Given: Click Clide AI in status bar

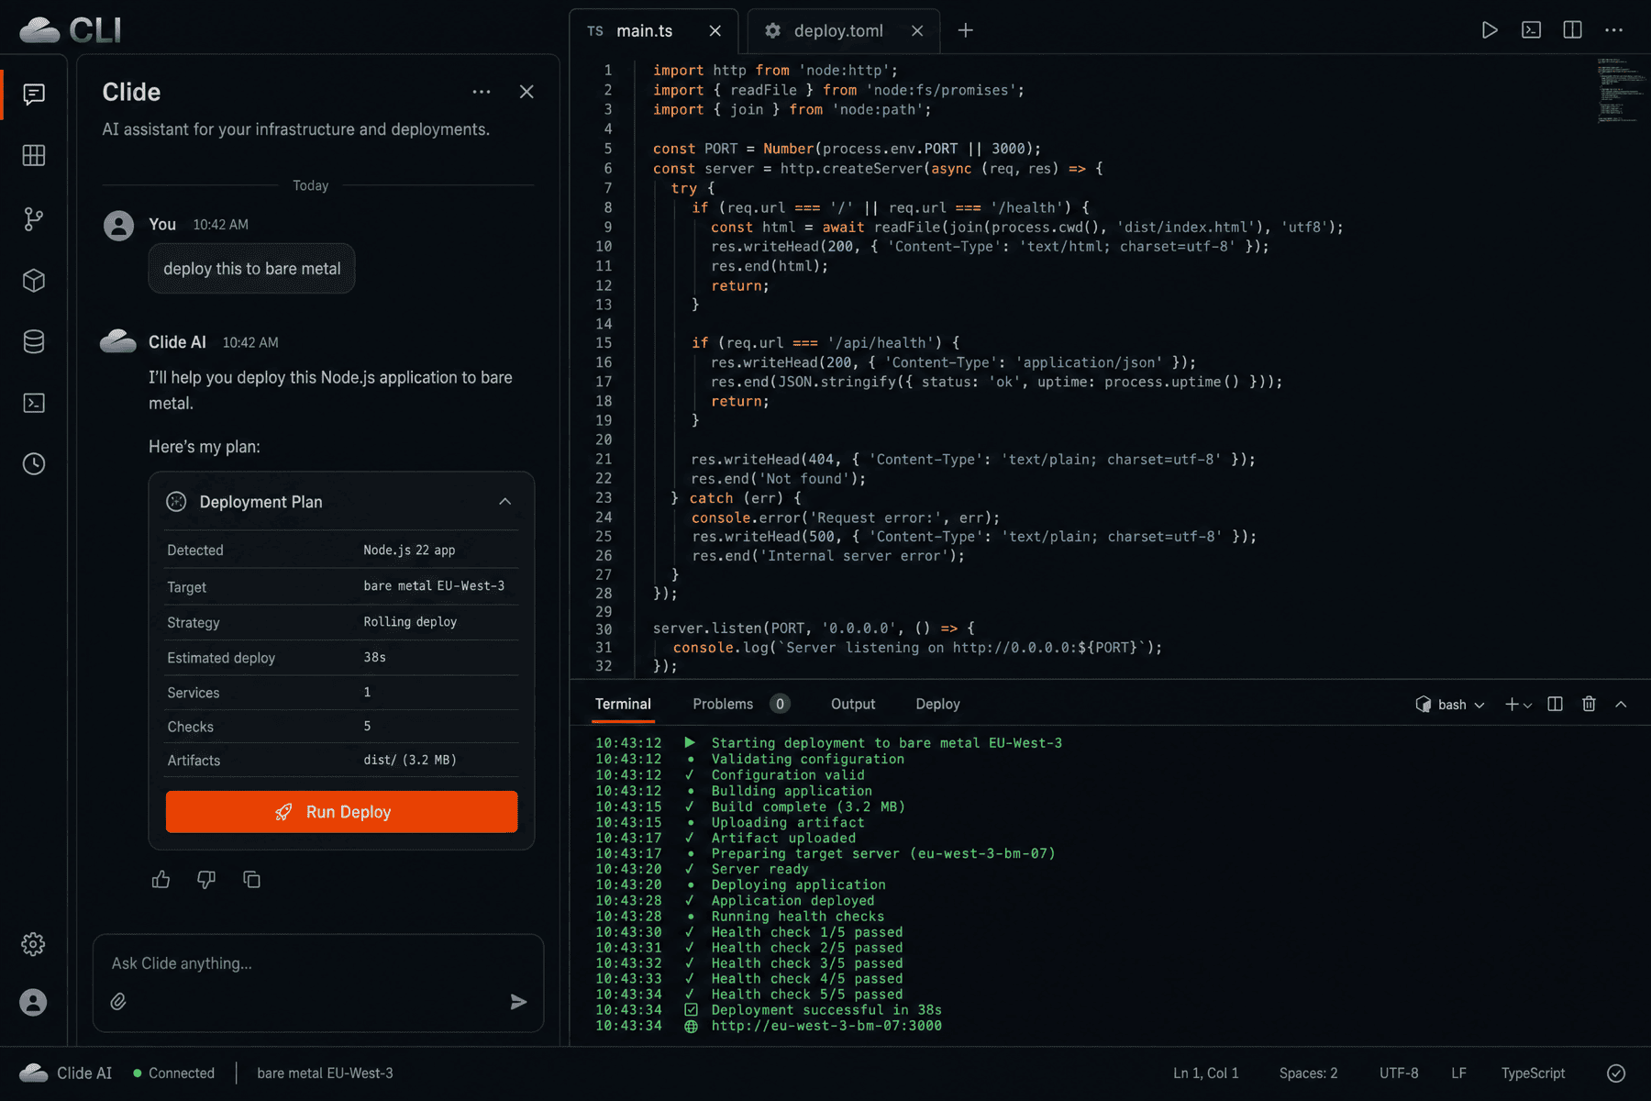Looking at the screenshot, I should click(x=66, y=1073).
